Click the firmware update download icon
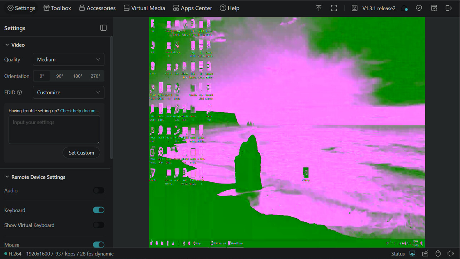Image resolution: width=460 pixels, height=259 pixels. pyautogui.click(x=354, y=8)
